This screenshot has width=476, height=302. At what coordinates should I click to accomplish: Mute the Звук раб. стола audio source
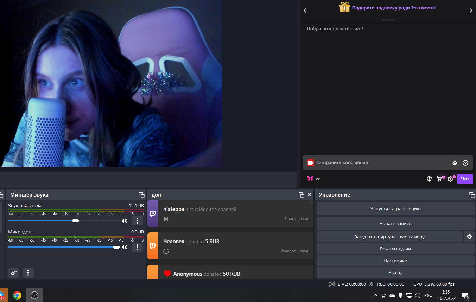click(124, 221)
